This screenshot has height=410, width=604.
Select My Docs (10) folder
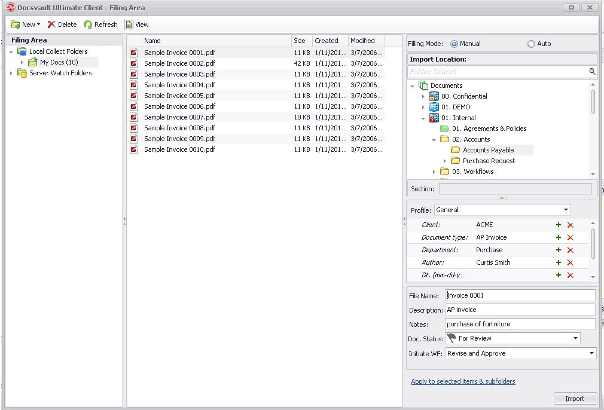pos(59,62)
